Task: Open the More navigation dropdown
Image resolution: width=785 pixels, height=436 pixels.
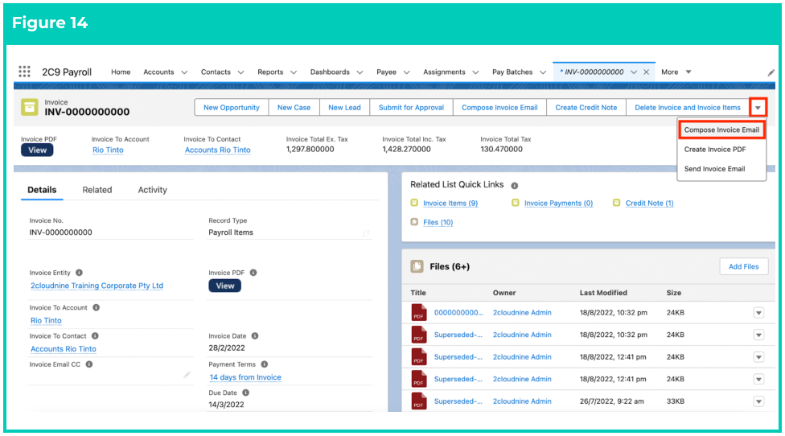Action: [676, 72]
